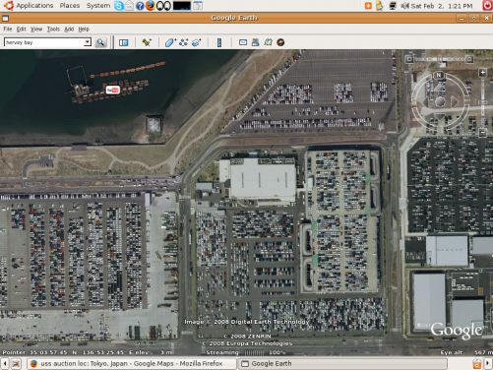The height and width of the screenshot is (370, 493).
Task: Open mail icon in top panel
Action: [x=129, y=6]
